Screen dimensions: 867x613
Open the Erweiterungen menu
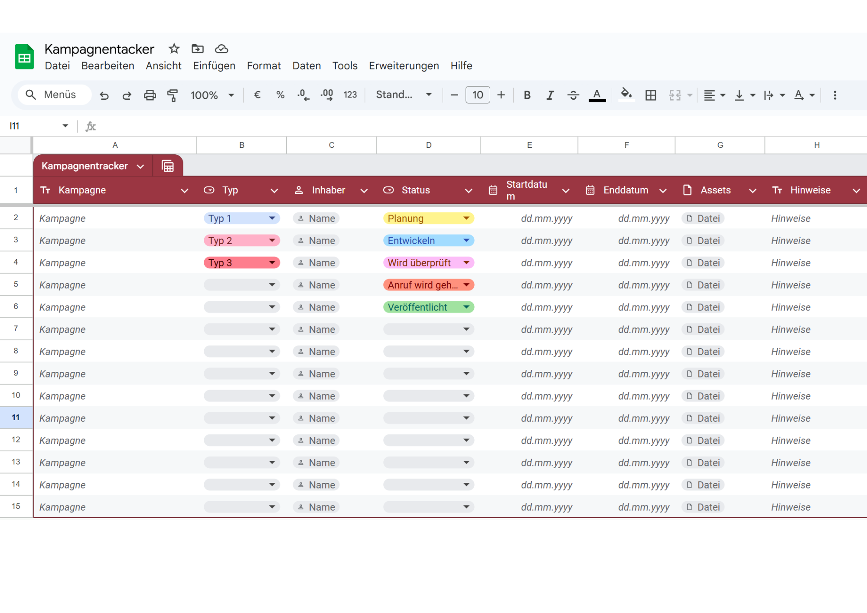(404, 66)
